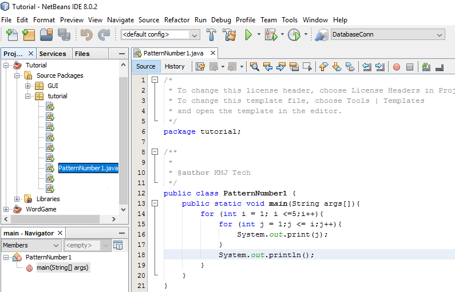
Task: Select the PatternNumber1.java editor tab
Action: pyautogui.click(x=173, y=53)
